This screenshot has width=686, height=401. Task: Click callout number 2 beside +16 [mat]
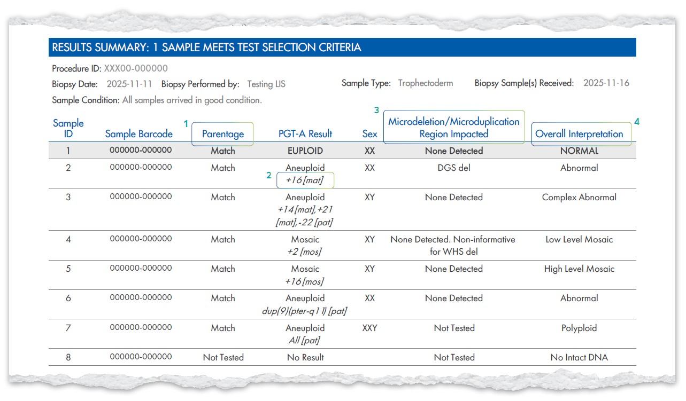tap(269, 175)
